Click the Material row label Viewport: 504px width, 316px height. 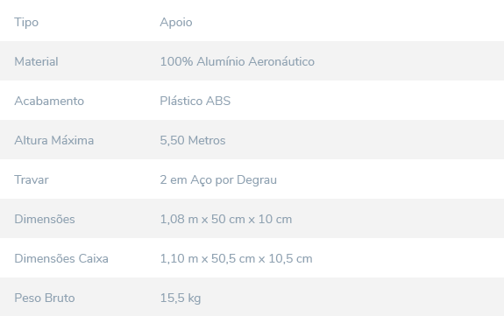point(36,61)
